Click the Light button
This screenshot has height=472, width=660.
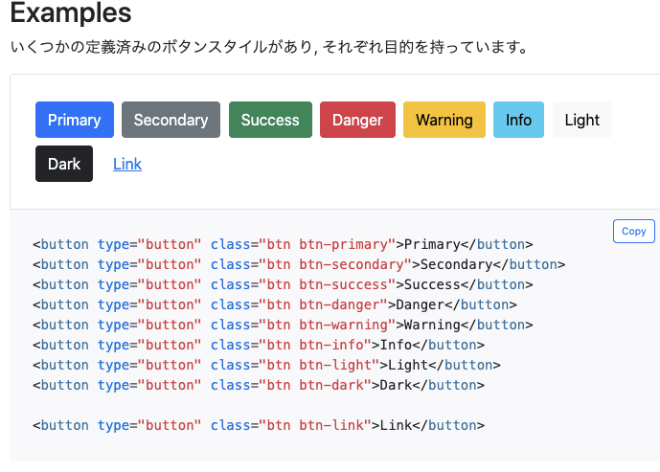[x=582, y=120]
